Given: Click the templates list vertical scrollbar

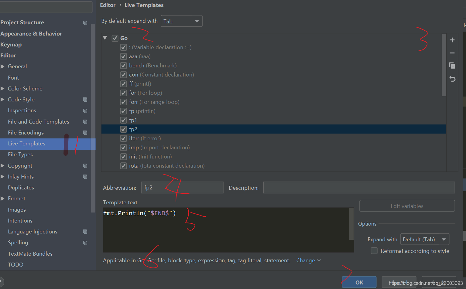Looking at the screenshot, I should tap(444, 65).
